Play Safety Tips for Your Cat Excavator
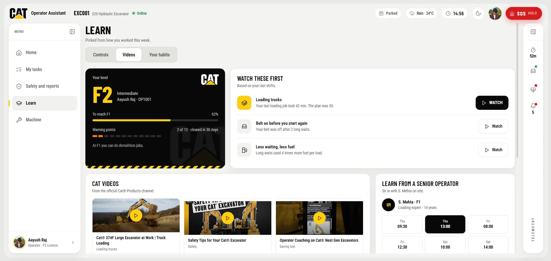Image resolution: width=551 pixels, height=261 pixels. point(228,218)
